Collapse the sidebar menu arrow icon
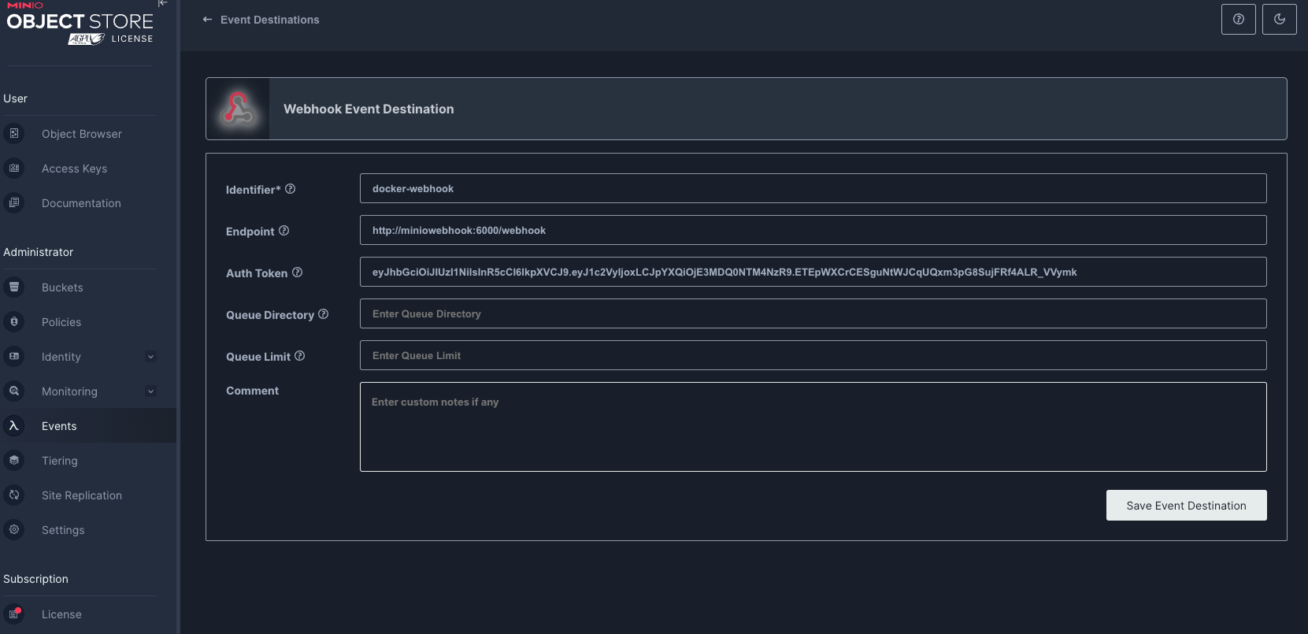 tap(163, 3)
